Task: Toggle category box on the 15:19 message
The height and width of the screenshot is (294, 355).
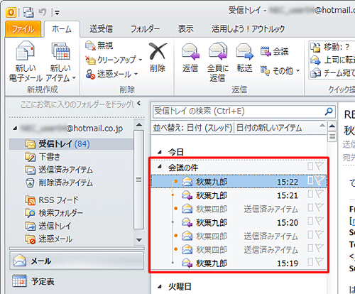Action: click(x=310, y=262)
